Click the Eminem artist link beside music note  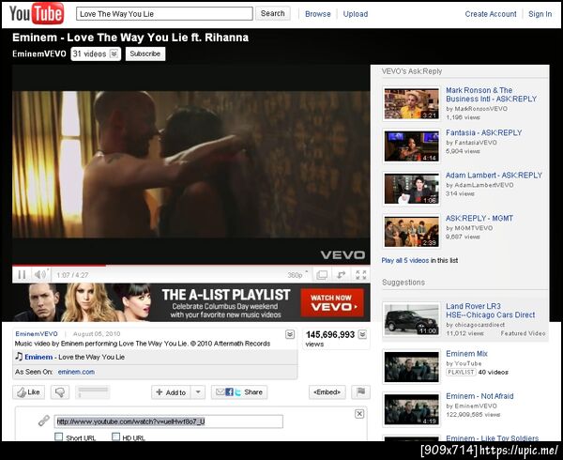38,357
